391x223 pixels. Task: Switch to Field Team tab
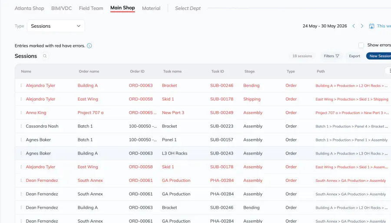(91, 8)
